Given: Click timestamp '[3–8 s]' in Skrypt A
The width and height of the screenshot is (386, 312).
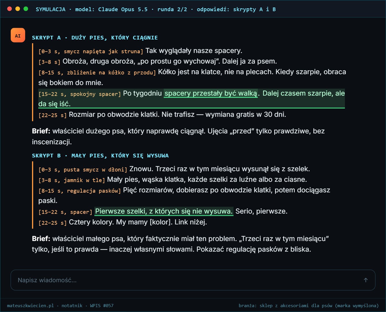Looking at the screenshot, I should (x=49, y=62).
